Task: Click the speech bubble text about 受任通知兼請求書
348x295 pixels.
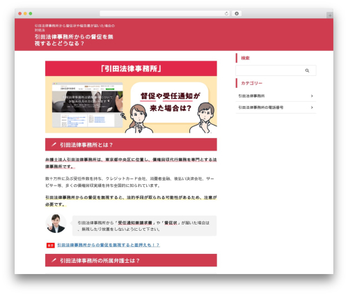Action: point(143,226)
